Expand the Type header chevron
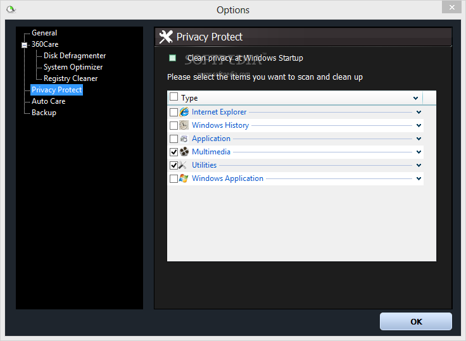The image size is (466, 341). point(415,98)
